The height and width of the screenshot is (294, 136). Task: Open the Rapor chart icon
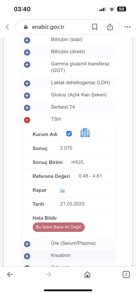coord(62,191)
